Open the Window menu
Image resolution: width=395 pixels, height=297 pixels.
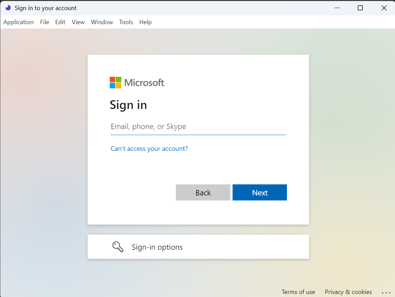[102, 22]
